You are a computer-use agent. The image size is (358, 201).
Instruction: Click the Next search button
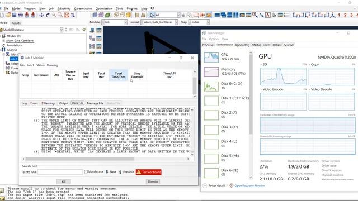click(x=111, y=172)
